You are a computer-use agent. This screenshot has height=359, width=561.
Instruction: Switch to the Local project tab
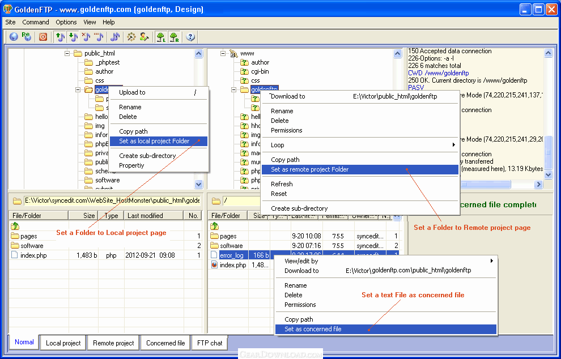(x=63, y=343)
